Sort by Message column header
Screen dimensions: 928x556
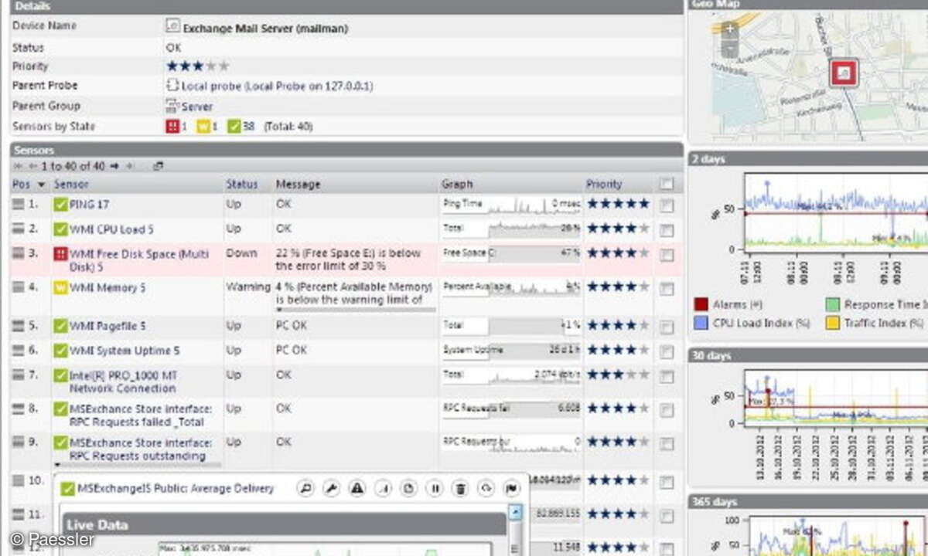pos(298,185)
